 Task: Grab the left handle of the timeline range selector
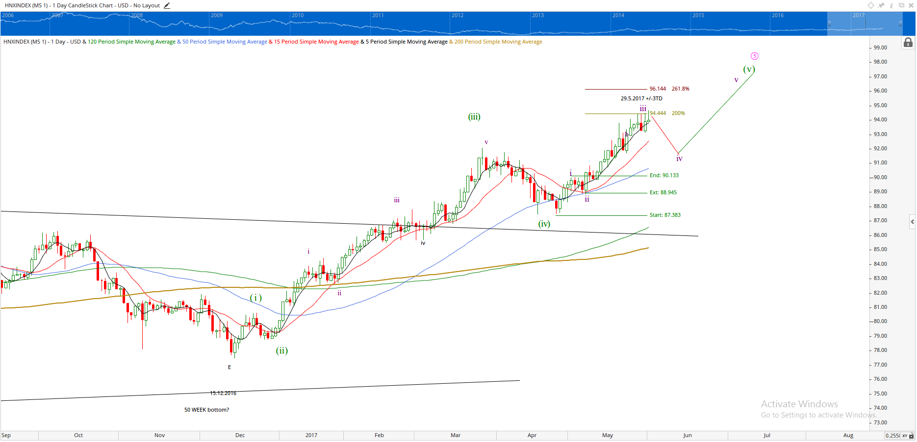pos(830,23)
